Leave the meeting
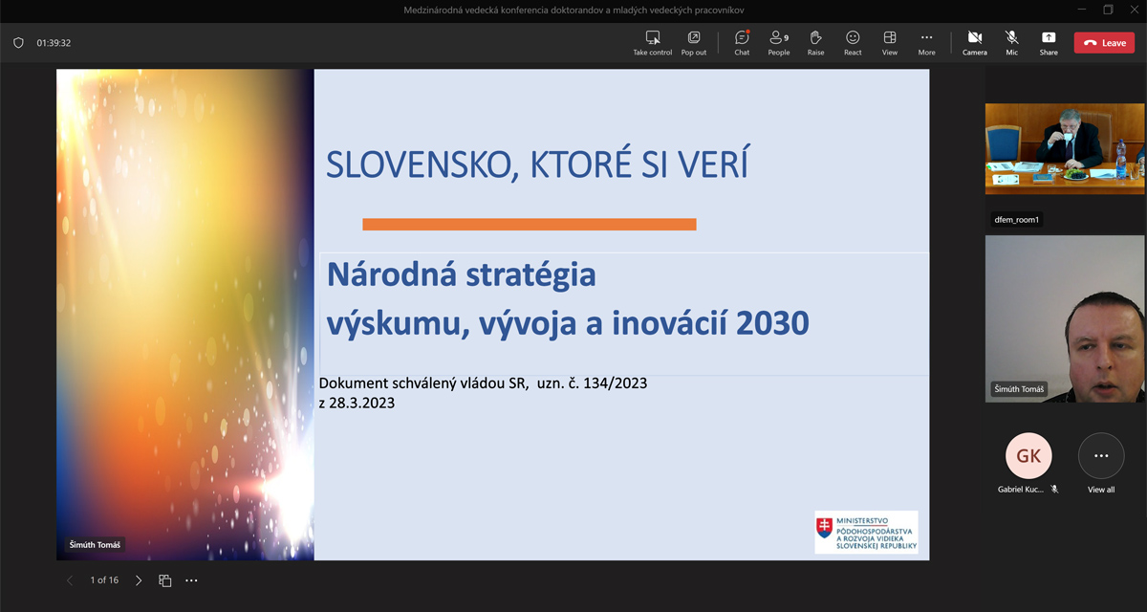Screen dimensions: 1147x612 tap(1104, 43)
